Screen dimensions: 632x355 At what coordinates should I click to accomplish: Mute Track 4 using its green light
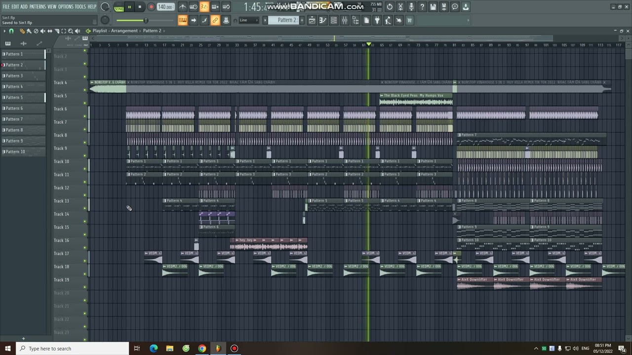point(85,90)
